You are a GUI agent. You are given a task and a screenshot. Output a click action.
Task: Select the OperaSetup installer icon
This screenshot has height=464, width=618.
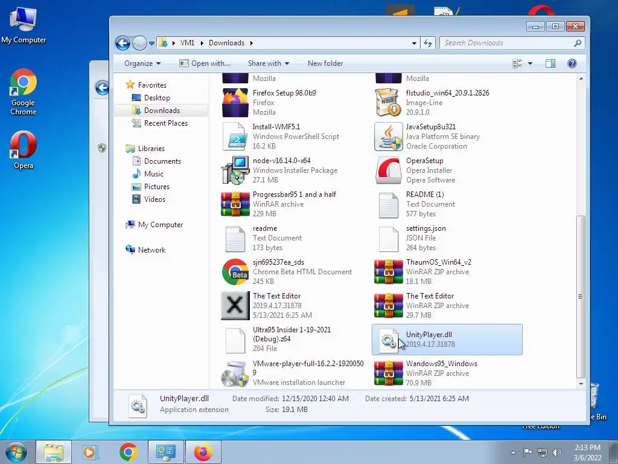(388, 170)
